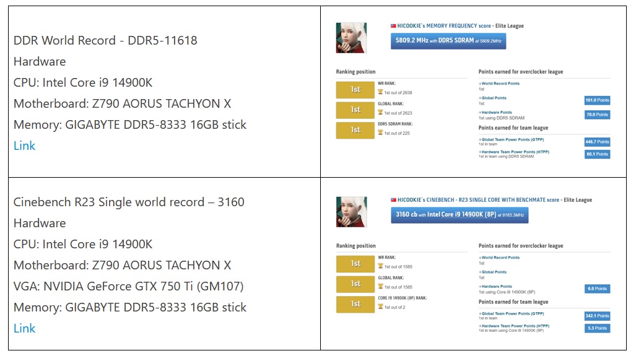Click HICOOKIE's avatar beside the Memory Frequency score
The height and width of the screenshot is (361, 636).
click(351, 38)
